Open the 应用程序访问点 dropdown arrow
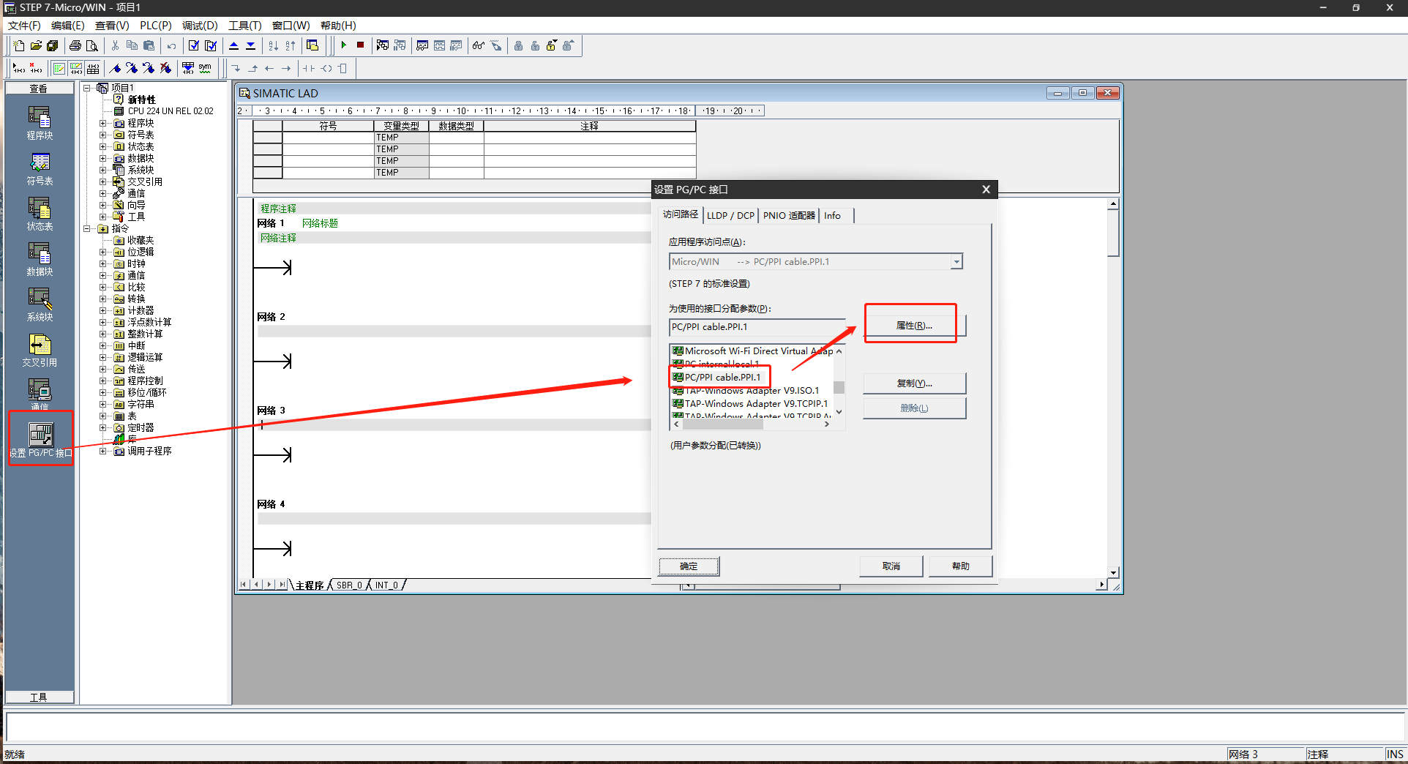1408x764 pixels. (956, 262)
